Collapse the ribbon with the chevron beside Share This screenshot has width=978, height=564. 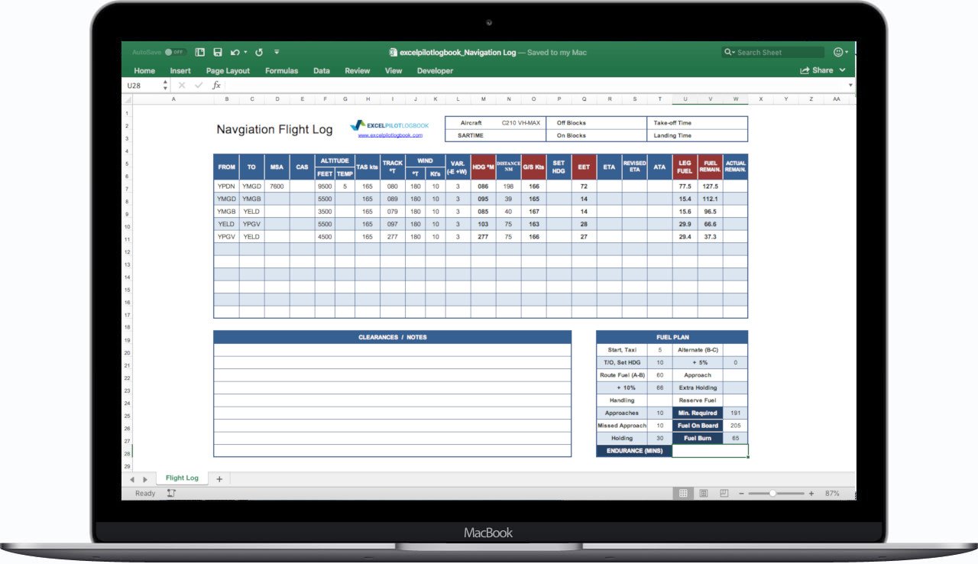coord(843,70)
